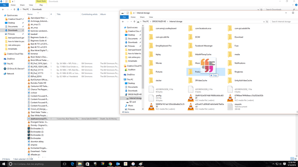Click the Cortana search box
The width and height of the screenshot is (298, 167).
[x=34, y=164]
